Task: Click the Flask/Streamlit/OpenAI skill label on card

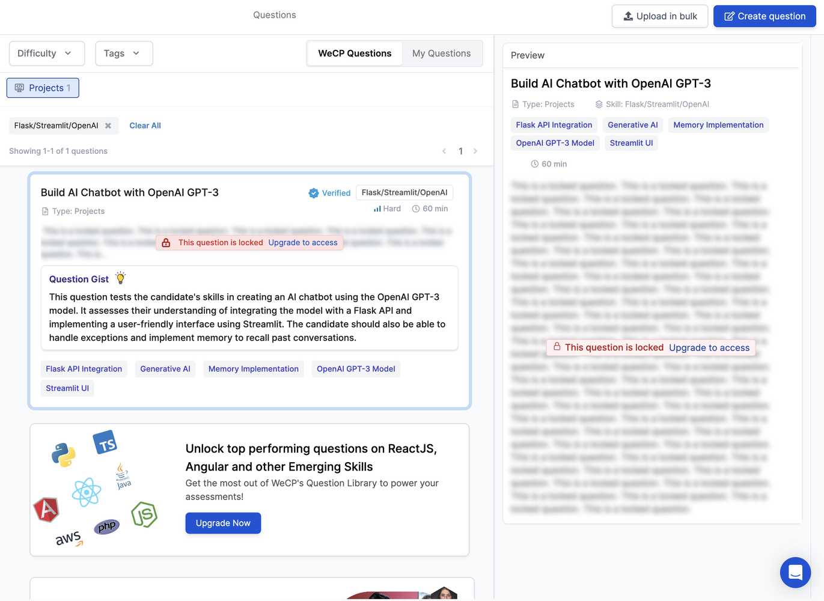Action: click(x=404, y=192)
